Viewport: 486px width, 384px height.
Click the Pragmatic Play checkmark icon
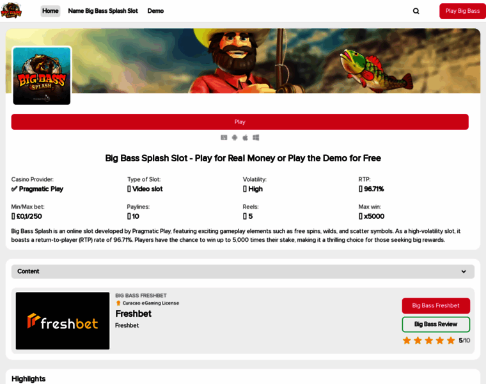pyautogui.click(x=14, y=189)
